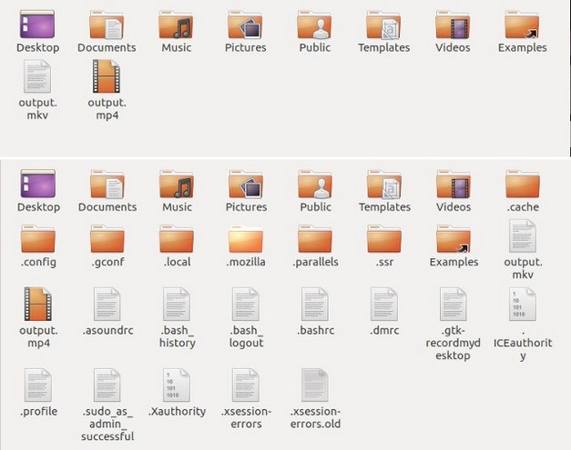Select the .dmrc file icon
This screenshot has height=450, width=571.
(x=383, y=305)
